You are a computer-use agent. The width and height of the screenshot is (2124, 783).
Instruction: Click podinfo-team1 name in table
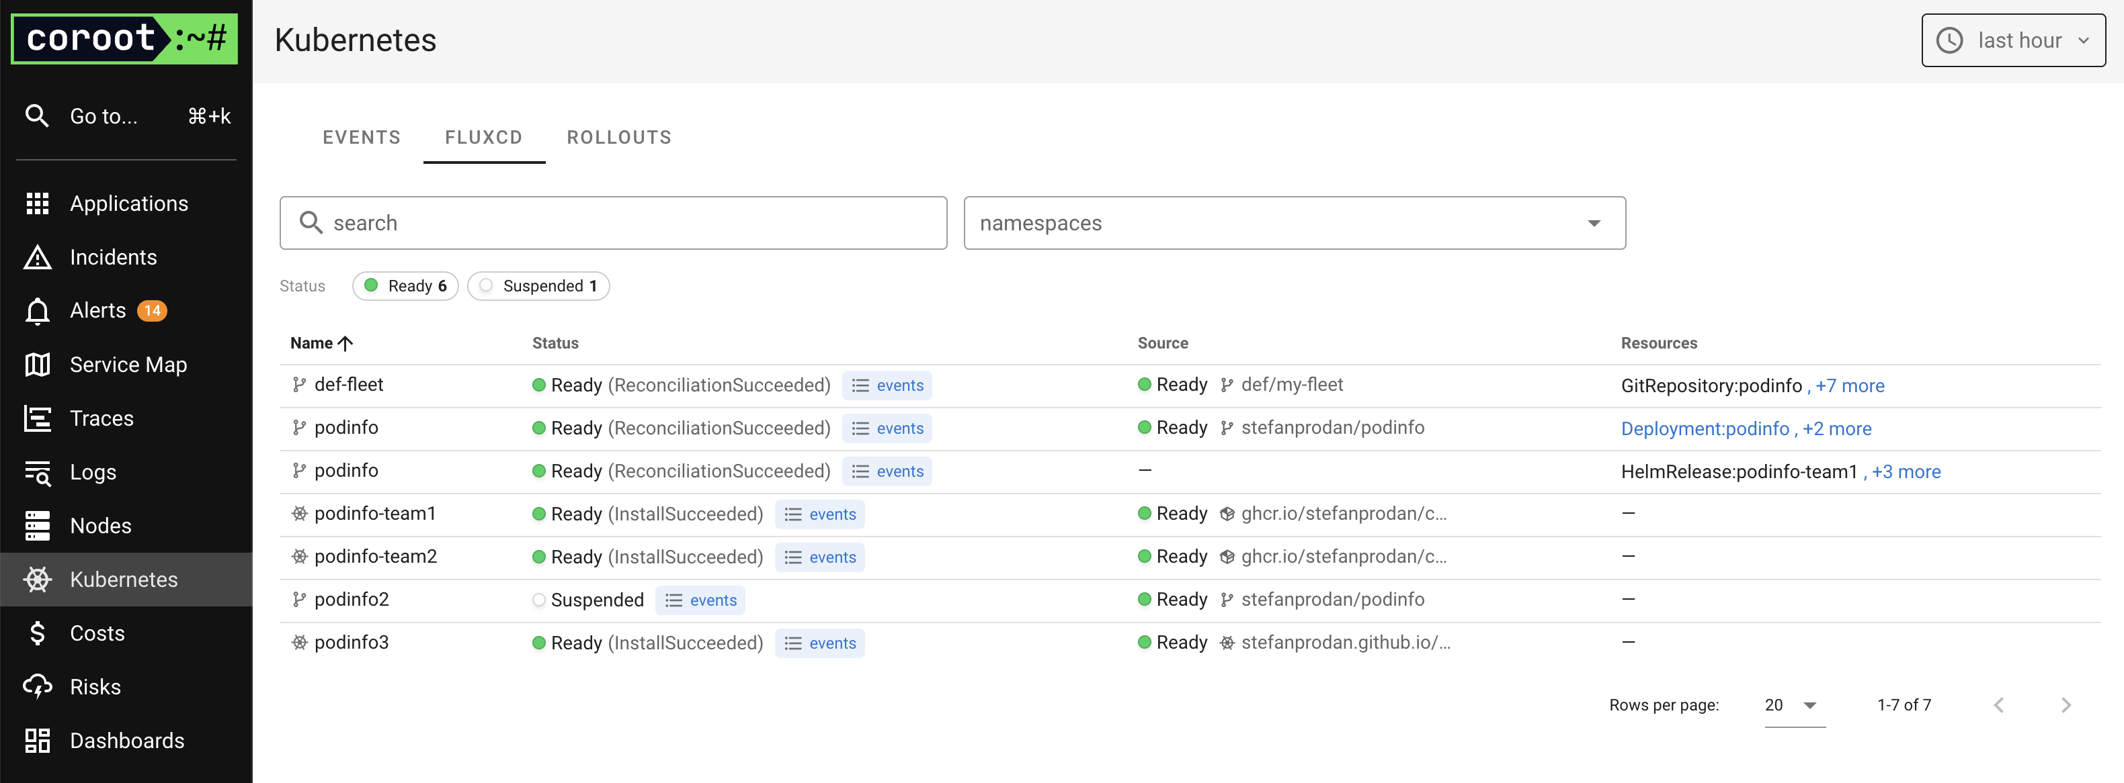(375, 514)
